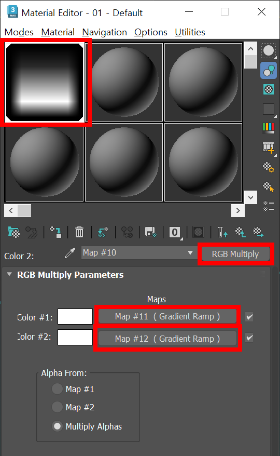Click the sample slots scroll down arrow
Image resolution: width=280 pixels, height=456 pixels.
coord(250,197)
